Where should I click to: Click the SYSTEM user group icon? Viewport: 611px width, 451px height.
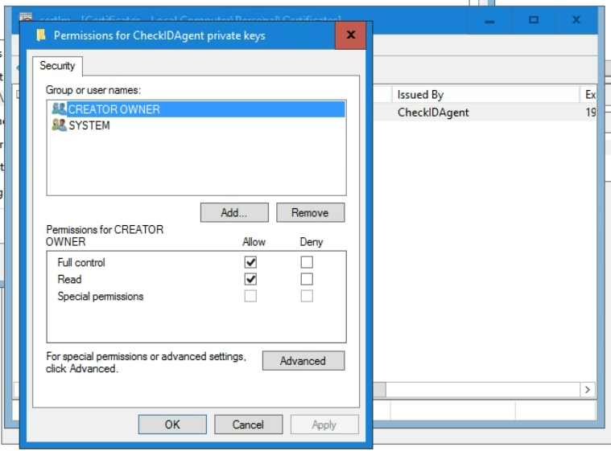59,125
